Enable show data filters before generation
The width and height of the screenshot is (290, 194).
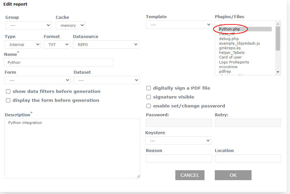(x=8, y=92)
